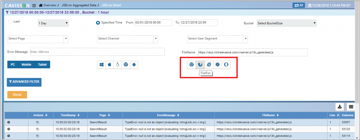Image resolution: width=360 pixels, height=140 pixels.
Task: Select the Linux penguin filter icon
Action: pos(117,65)
